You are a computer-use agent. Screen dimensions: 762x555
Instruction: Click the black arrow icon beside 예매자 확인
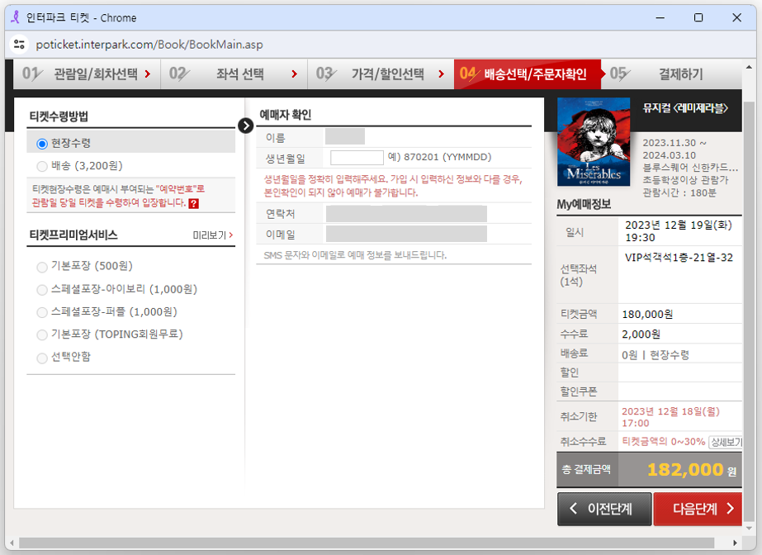(245, 126)
